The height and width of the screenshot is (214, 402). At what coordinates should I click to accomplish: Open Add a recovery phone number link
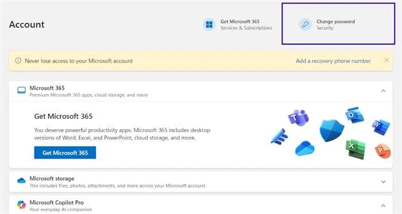tap(333, 61)
